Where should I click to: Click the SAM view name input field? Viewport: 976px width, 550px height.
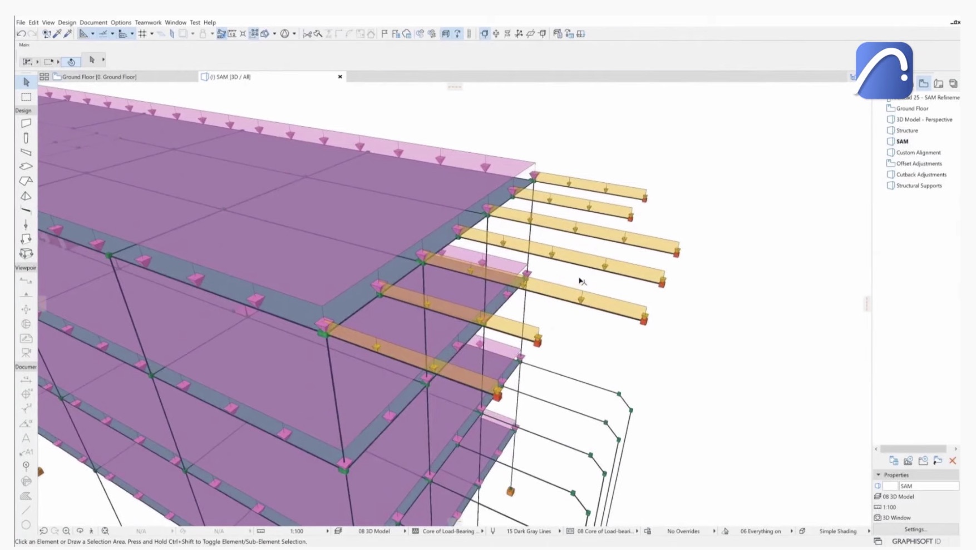pyautogui.click(x=929, y=486)
